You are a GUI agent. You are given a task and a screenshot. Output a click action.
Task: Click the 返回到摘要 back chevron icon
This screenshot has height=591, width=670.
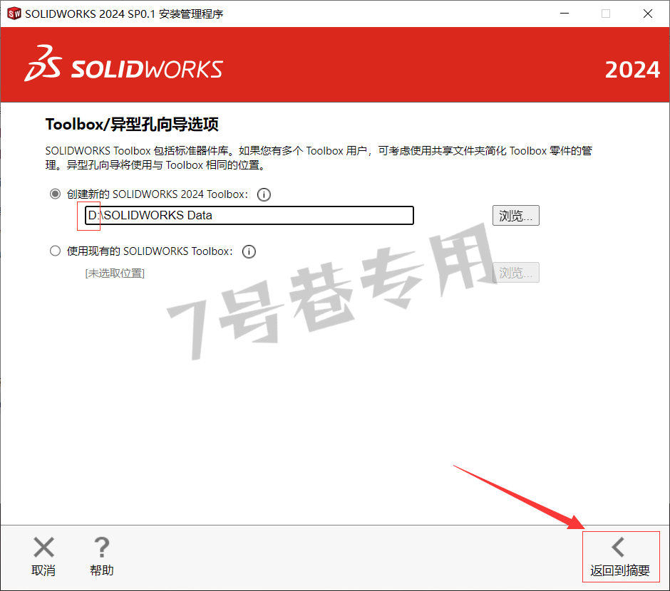tap(618, 547)
